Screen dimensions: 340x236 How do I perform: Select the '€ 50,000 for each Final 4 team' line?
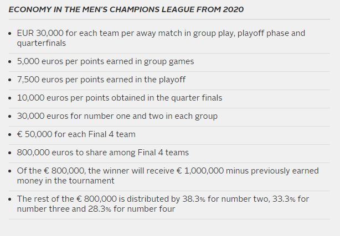(x=76, y=134)
